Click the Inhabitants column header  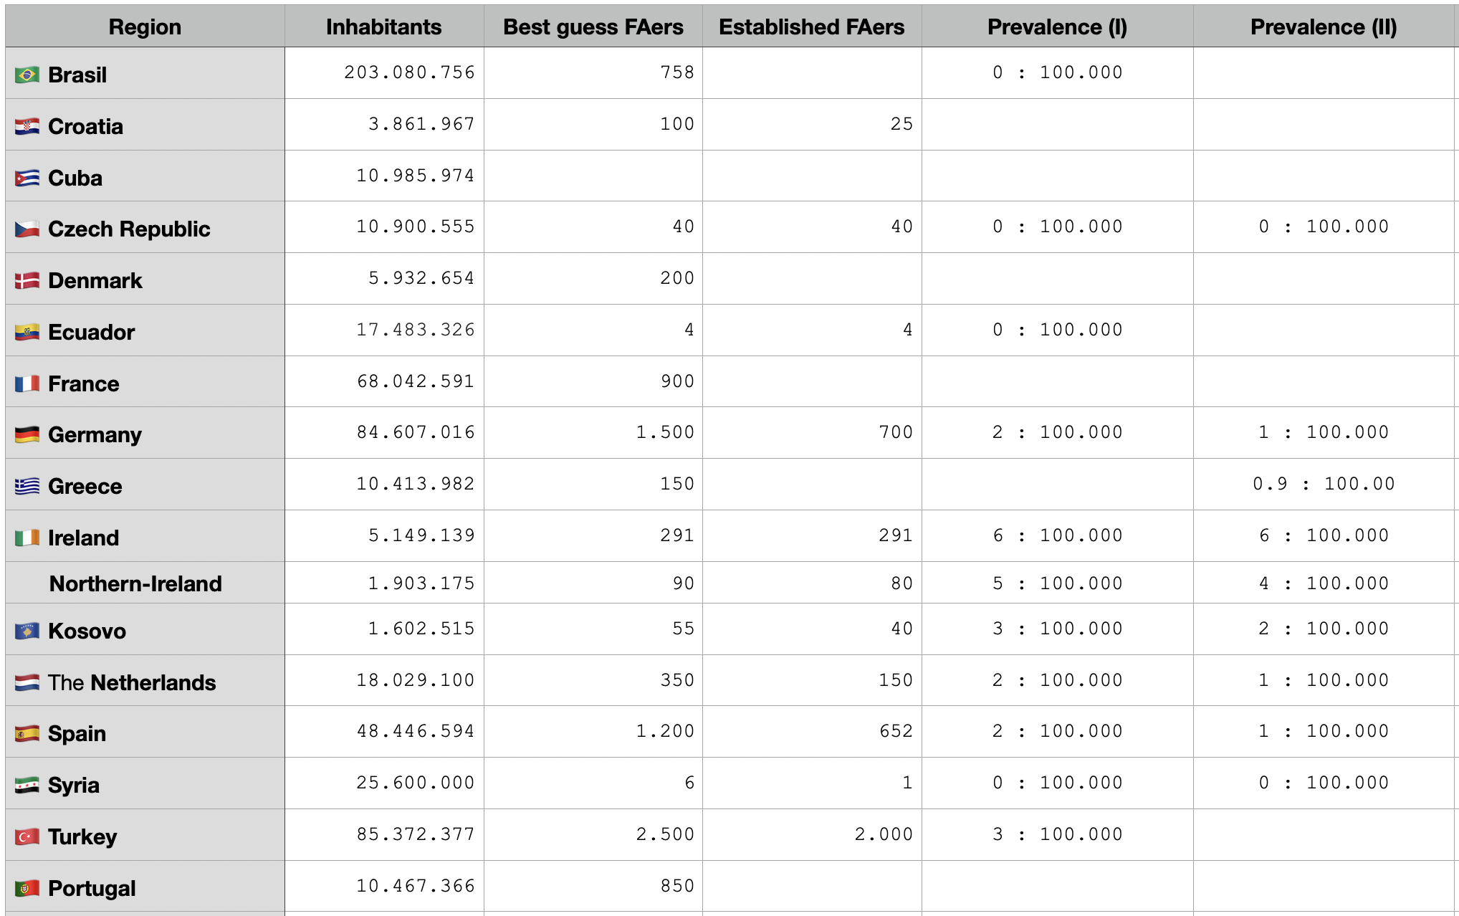[x=383, y=27]
